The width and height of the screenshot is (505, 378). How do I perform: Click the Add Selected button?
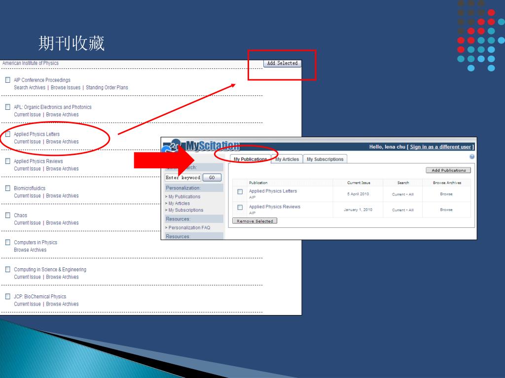coord(282,63)
